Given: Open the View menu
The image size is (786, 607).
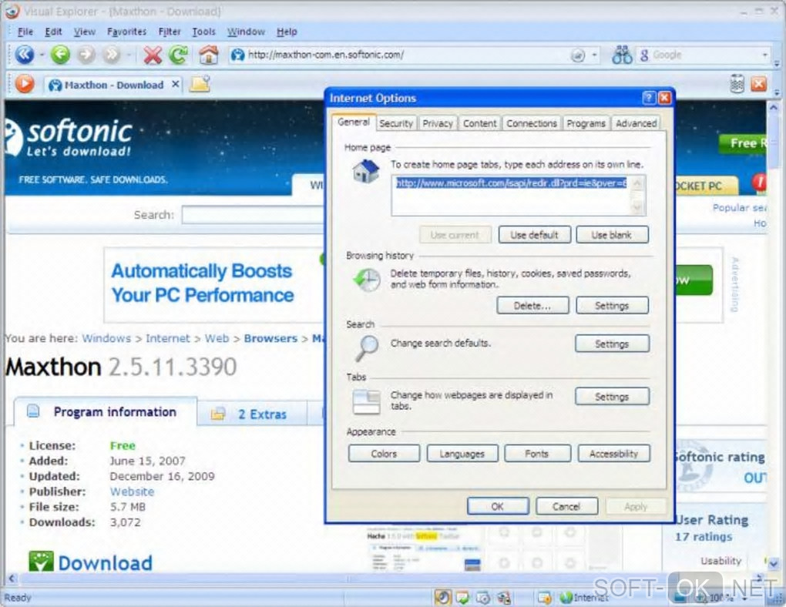Looking at the screenshot, I should click(84, 32).
